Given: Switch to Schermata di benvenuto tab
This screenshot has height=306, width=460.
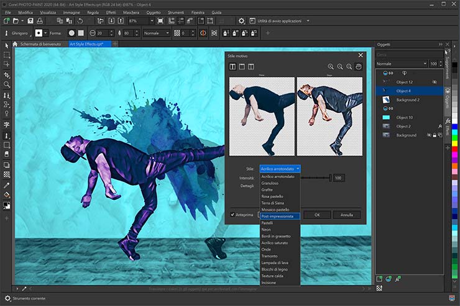Looking at the screenshot, I should point(40,44).
